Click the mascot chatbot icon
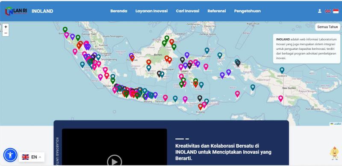Viewport: 342px width, 166px height. click(334, 153)
